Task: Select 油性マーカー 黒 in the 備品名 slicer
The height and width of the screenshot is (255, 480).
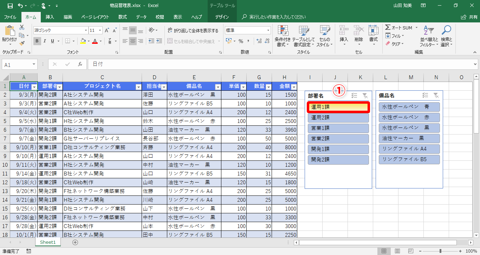Action: point(409,138)
